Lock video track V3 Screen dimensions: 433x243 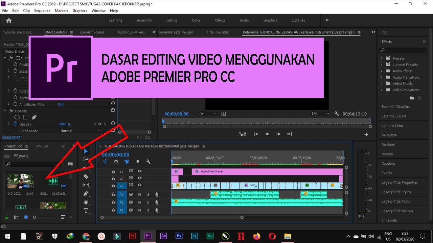(113, 171)
